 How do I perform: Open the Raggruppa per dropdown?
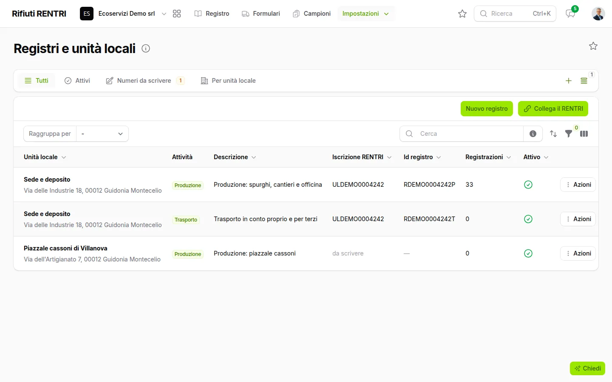pyautogui.click(x=102, y=134)
